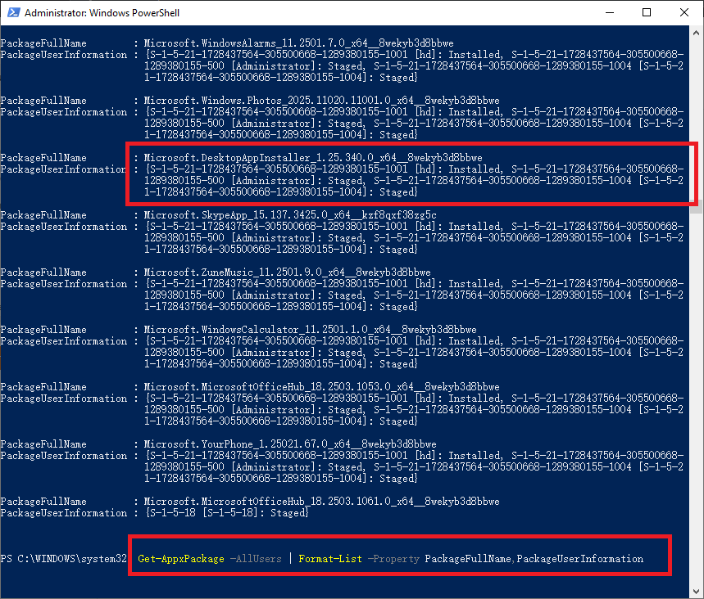This screenshot has height=599, width=704.
Task: Click the -AllUsers parameter
Action: (256, 559)
